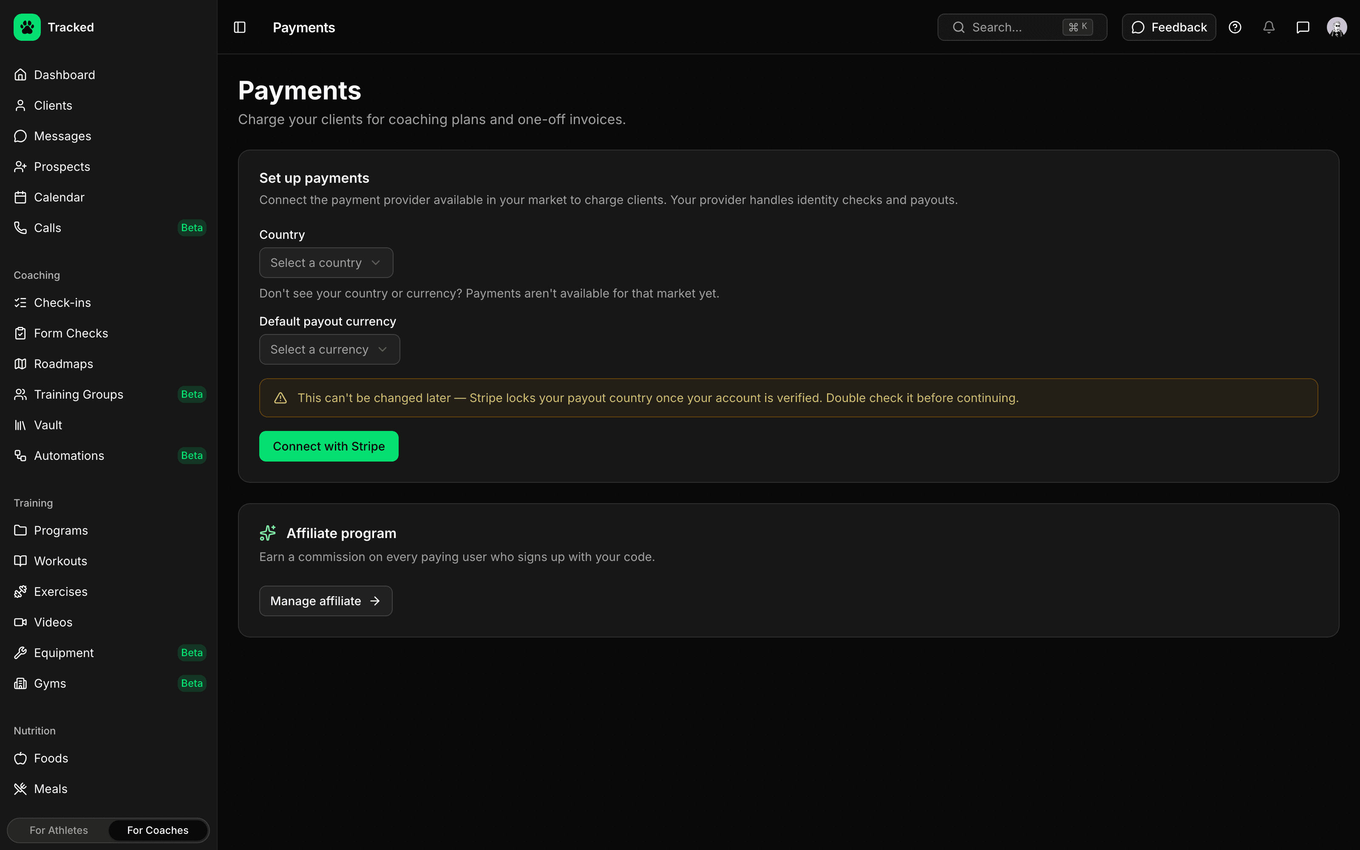The height and width of the screenshot is (850, 1360).
Task: Click the Beta badge next to Gyms
Action: point(192,683)
